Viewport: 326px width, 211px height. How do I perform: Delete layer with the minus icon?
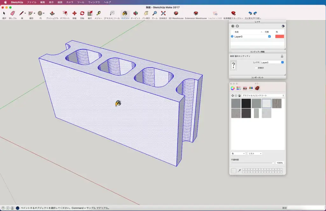pos(237,26)
